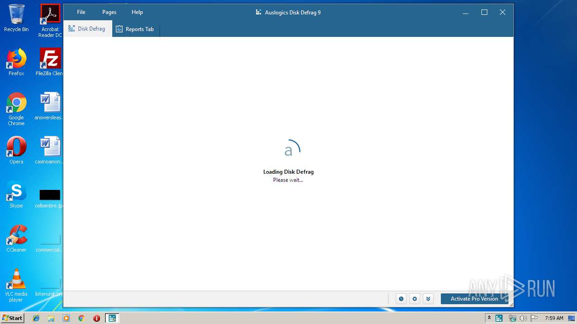Open the Pages menu

tap(109, 12)
